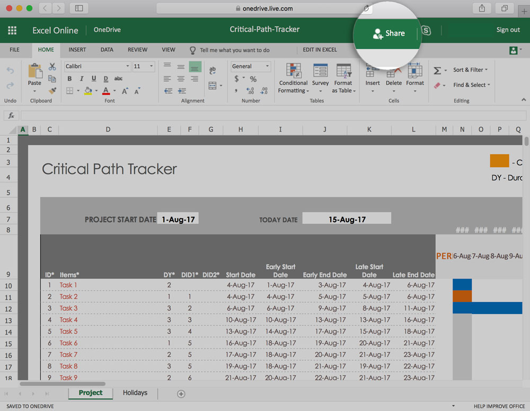Click the add new sheet plus button
Viewport: 530px width, 411px height.
[181, 394]
